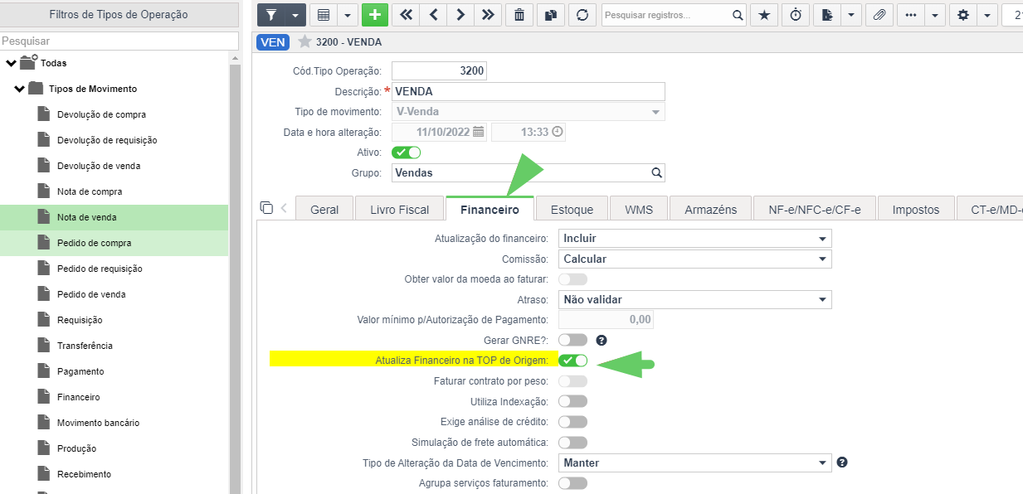Screen dimensions: 1023x494
Task: Click the green add new record button
Action: 375,15
